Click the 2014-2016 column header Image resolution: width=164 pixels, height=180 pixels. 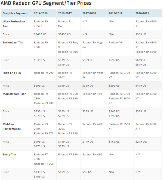[x=40, y=13]
